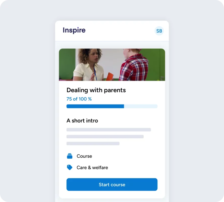Click the 75 of 100 % progress text

[x=79, y=99]
